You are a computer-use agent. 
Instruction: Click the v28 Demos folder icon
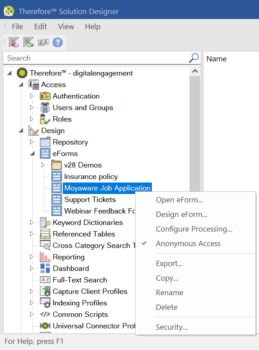click(56, 165)
